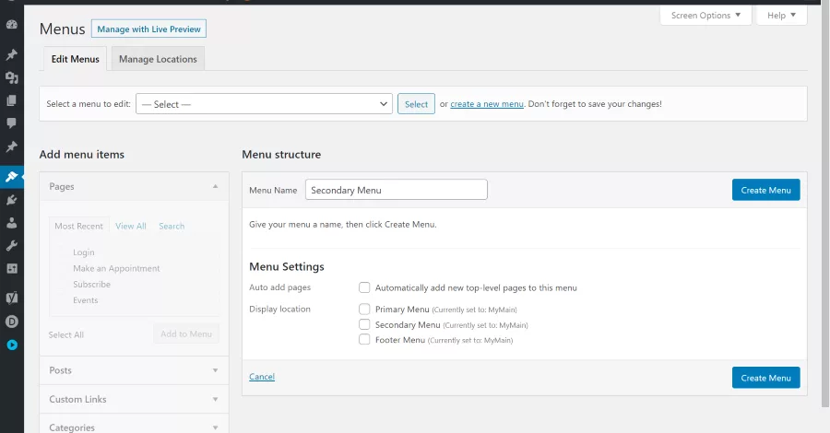The width and height of the screenshot is (830, 433).
Task: Select the Search pages tab
Action: coord(172,226)
